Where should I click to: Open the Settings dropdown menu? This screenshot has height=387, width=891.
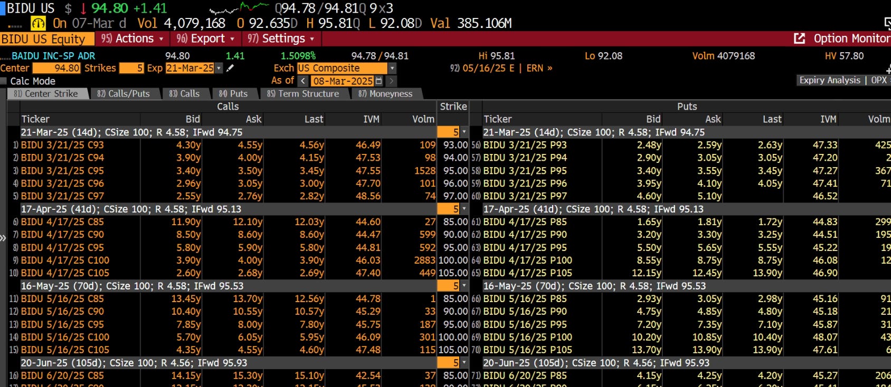point(281,38)
